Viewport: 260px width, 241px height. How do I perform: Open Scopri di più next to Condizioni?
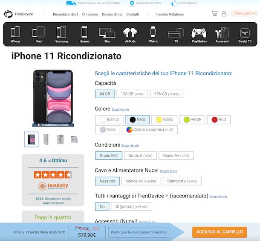point(130,146)
